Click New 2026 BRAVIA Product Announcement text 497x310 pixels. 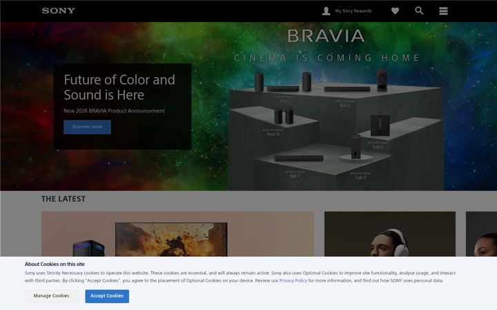point(114,111)
